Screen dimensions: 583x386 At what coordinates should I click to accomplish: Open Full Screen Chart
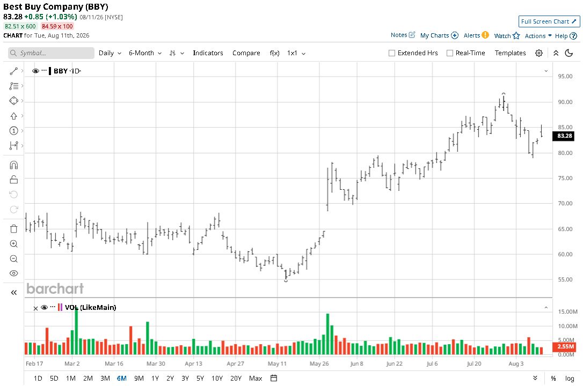pyautogui.click(x=549, y=21)
